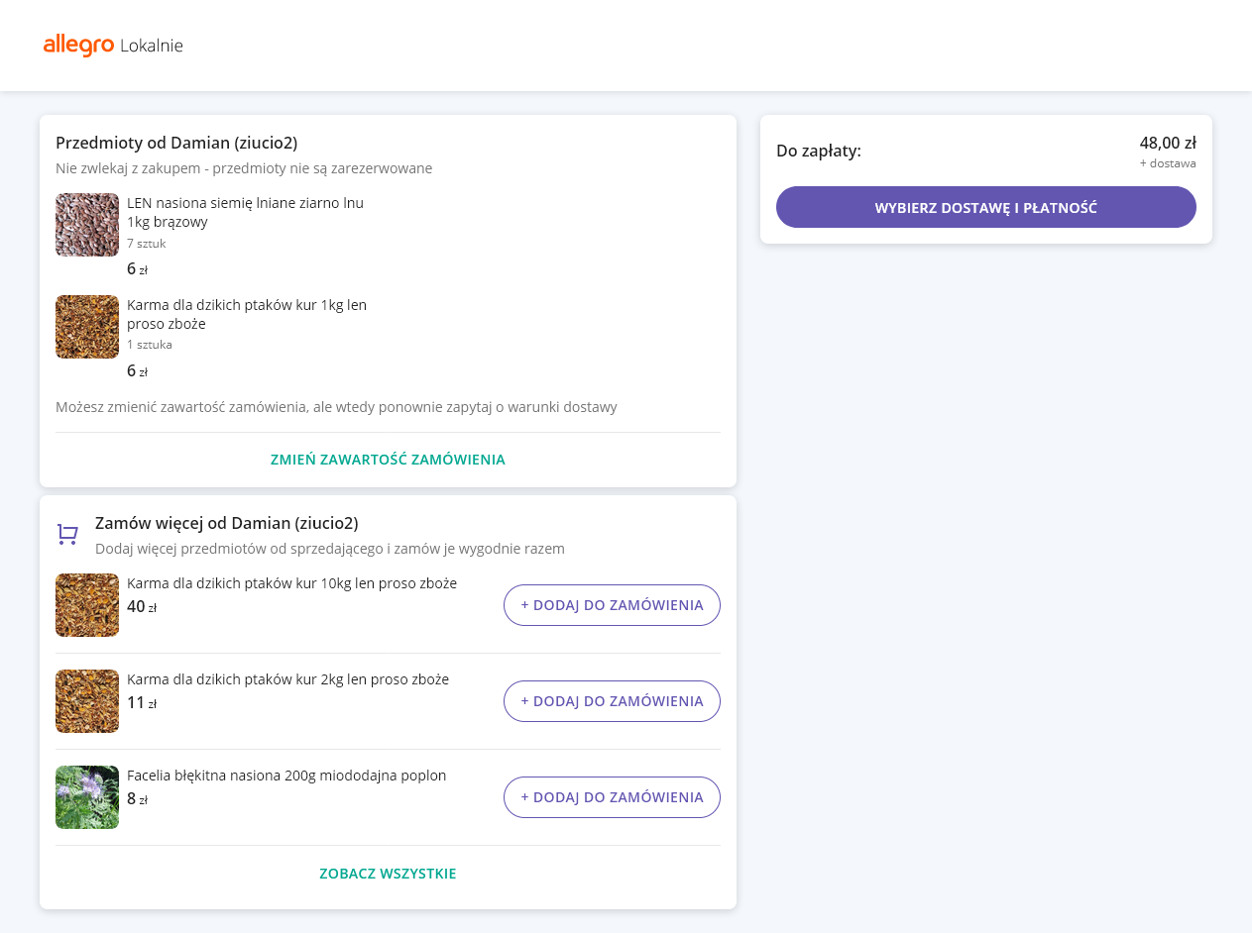Open Karma dla dzikich ptaków 1kg title
This screenshot has width=1252, height=933.
point(247,314)
